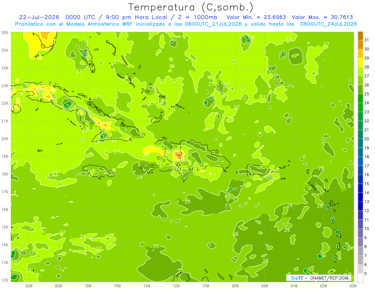Screen dimensions: 375x290
Task: Click the '80W' longitude axis label
Action: [58, 286]
